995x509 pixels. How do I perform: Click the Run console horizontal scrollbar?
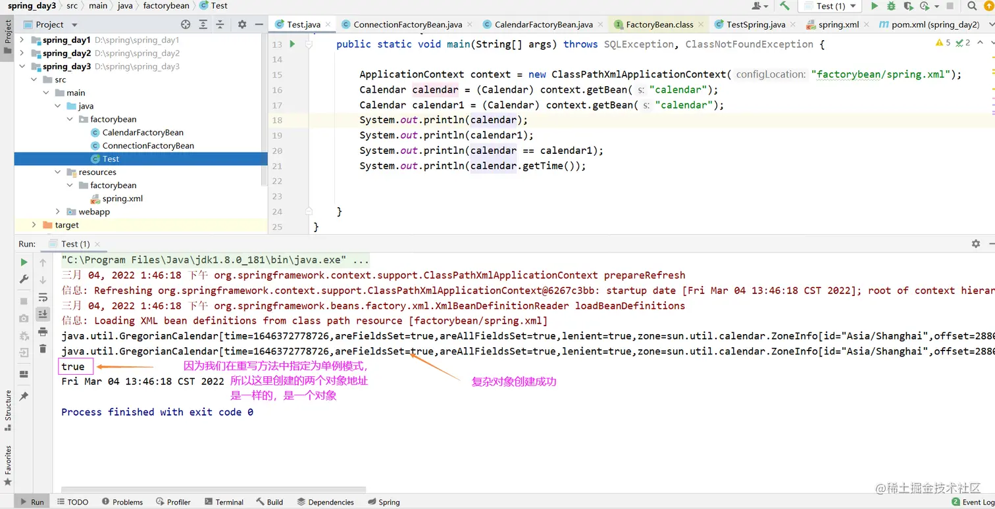214,489
